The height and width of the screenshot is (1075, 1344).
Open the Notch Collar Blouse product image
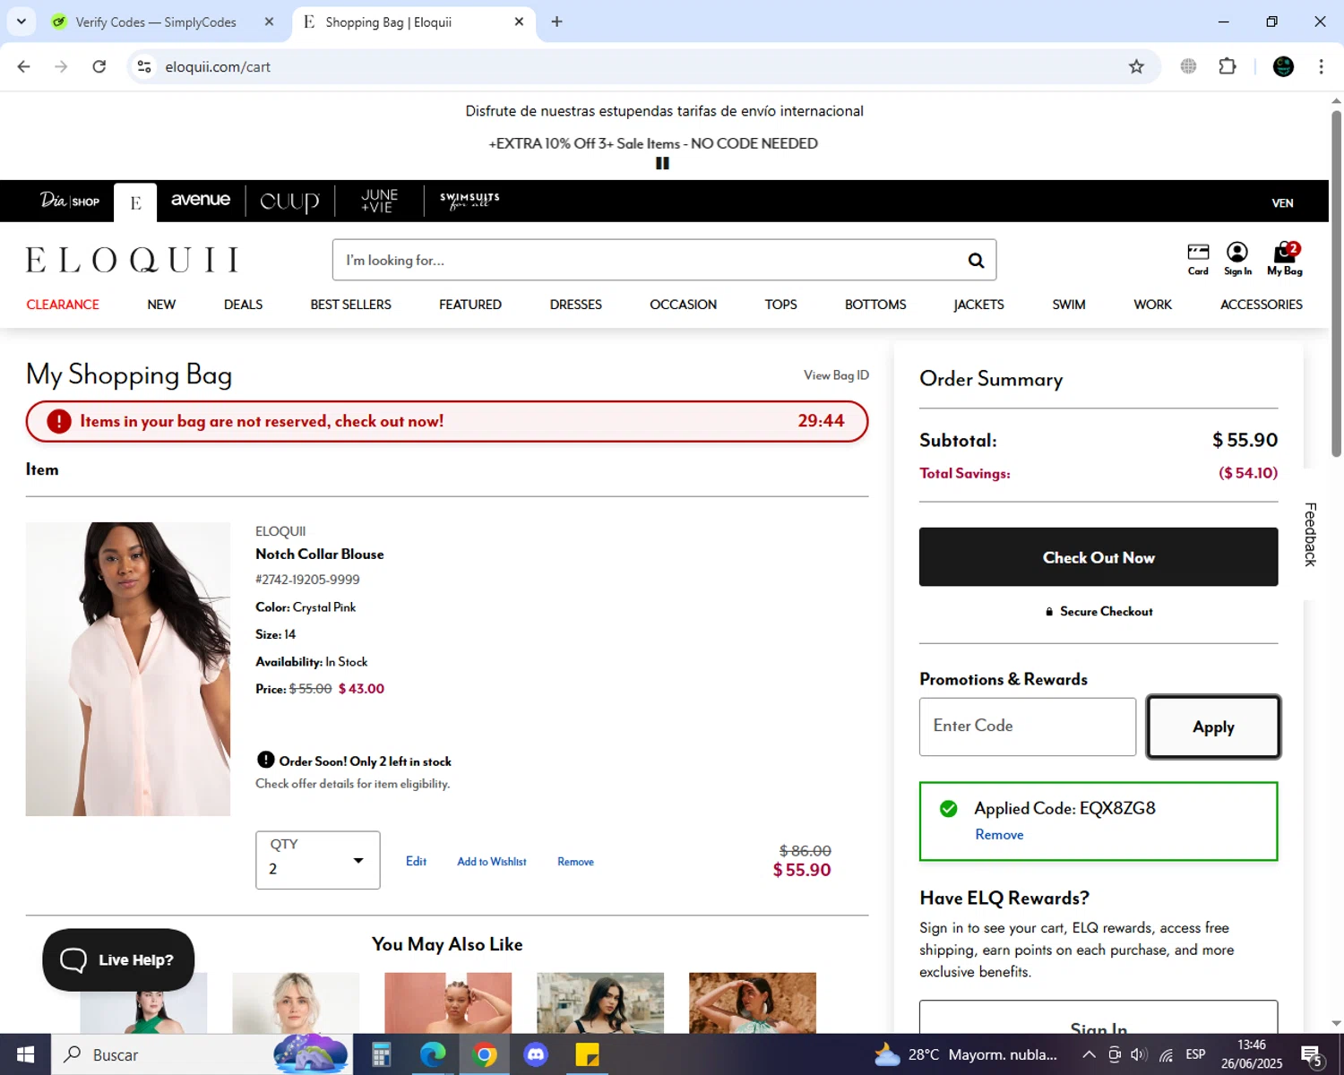[128, 669]
